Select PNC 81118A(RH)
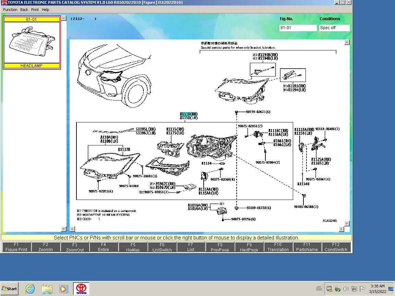 coord(304,130)
